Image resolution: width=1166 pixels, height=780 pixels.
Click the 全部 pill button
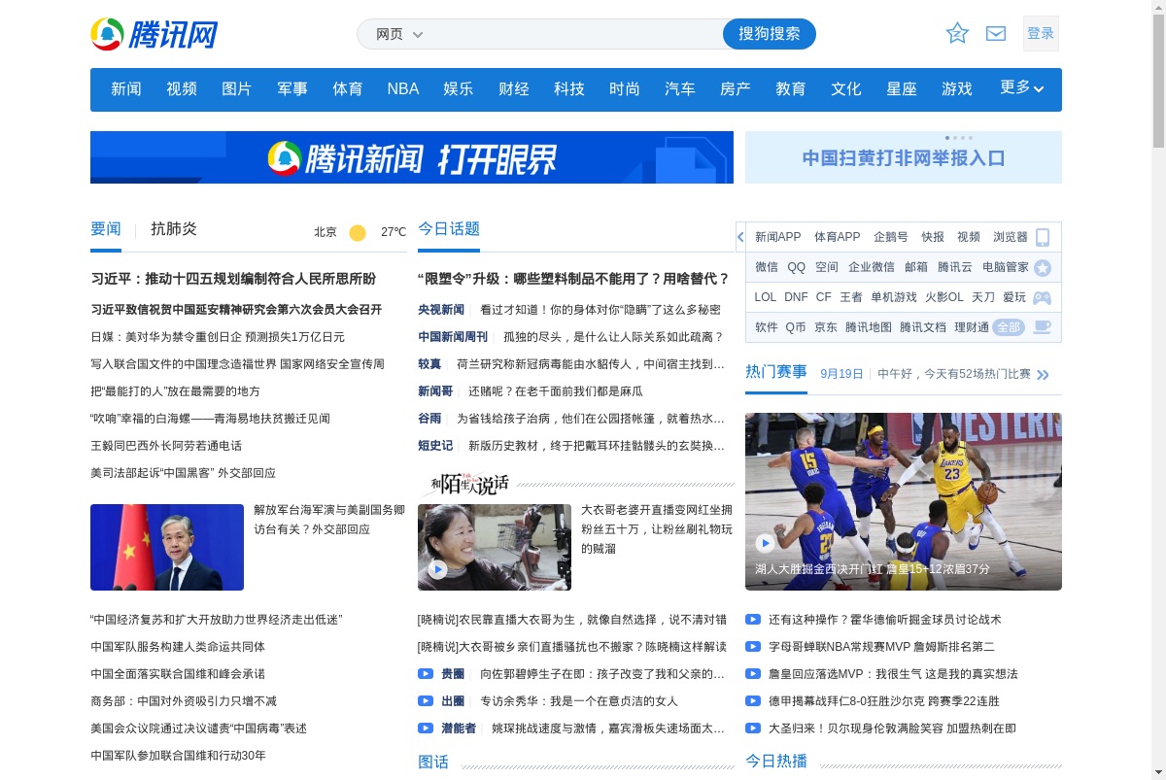click(1009, 327)
